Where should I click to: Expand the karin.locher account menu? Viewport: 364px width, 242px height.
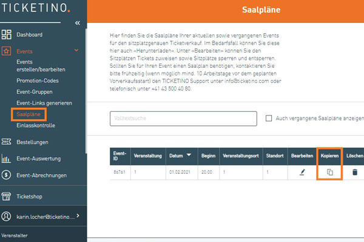click(78, 216)
